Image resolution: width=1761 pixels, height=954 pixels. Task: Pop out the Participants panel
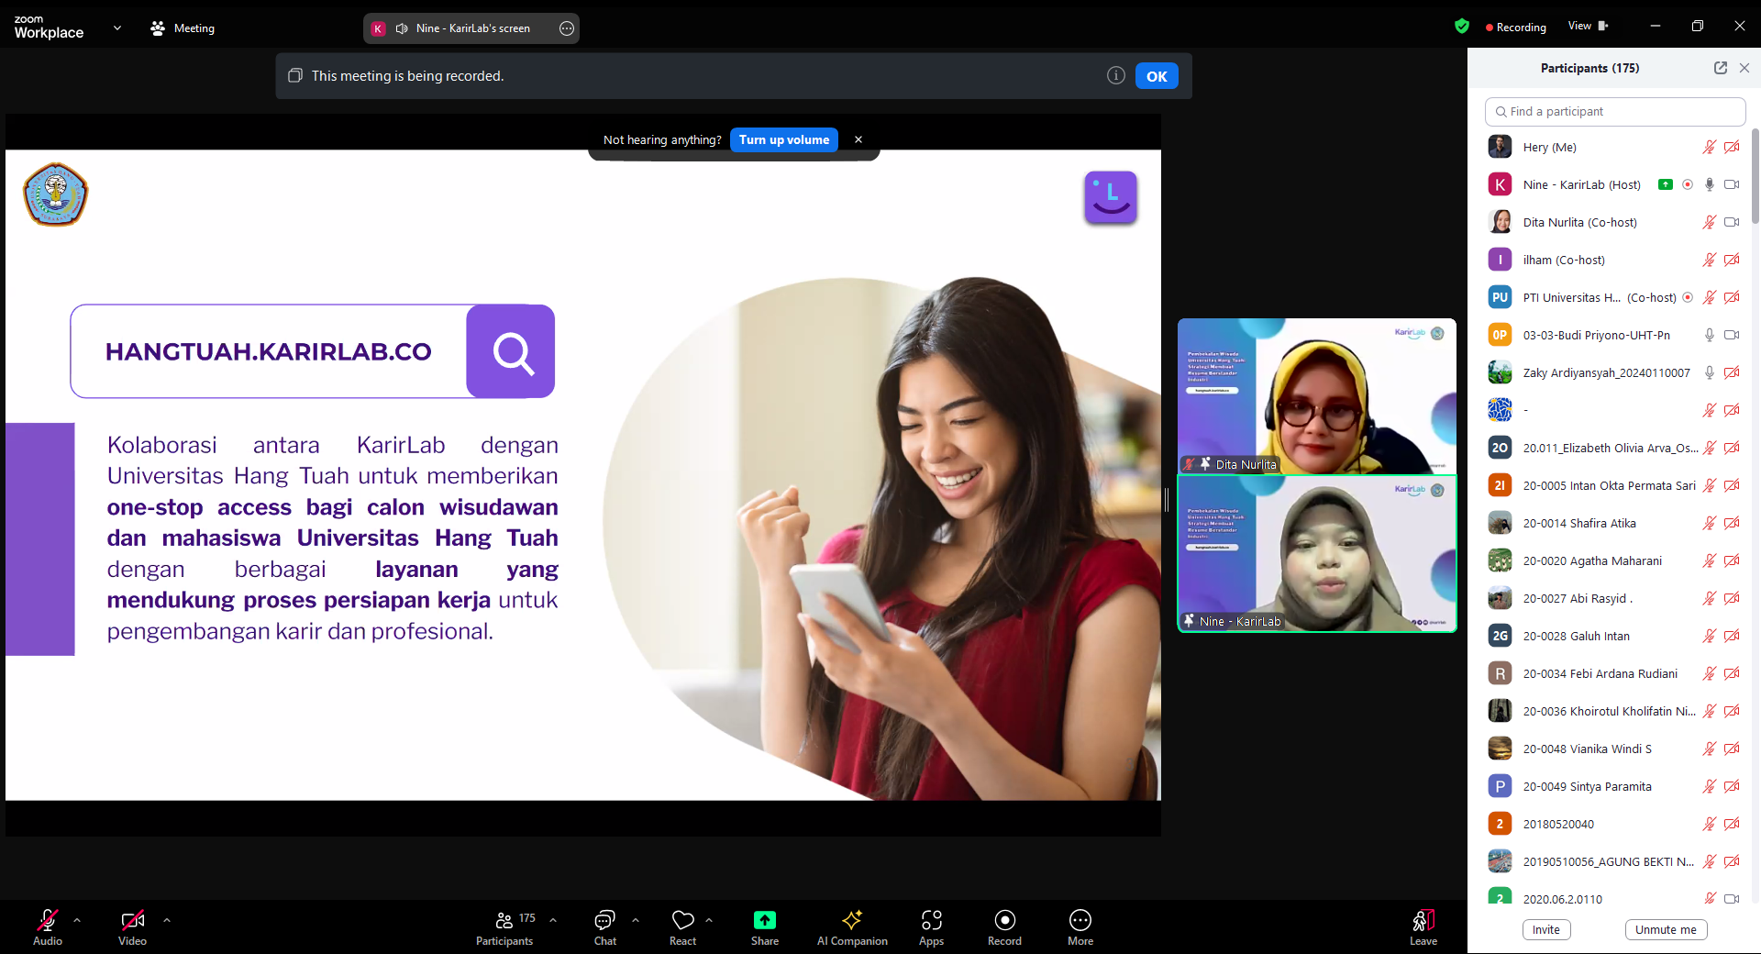pyautogui.click(x=1720, y=68)
